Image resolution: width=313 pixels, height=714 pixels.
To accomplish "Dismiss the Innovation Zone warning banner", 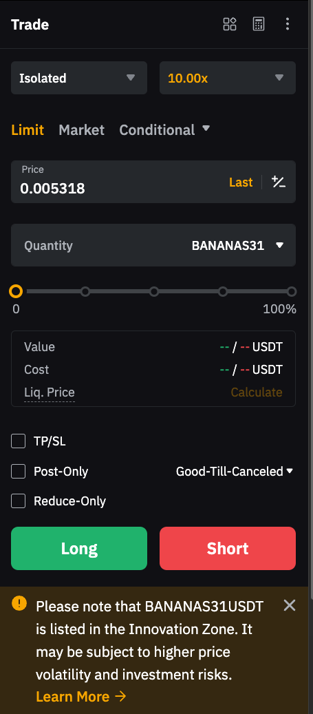I will pos(290,605).
